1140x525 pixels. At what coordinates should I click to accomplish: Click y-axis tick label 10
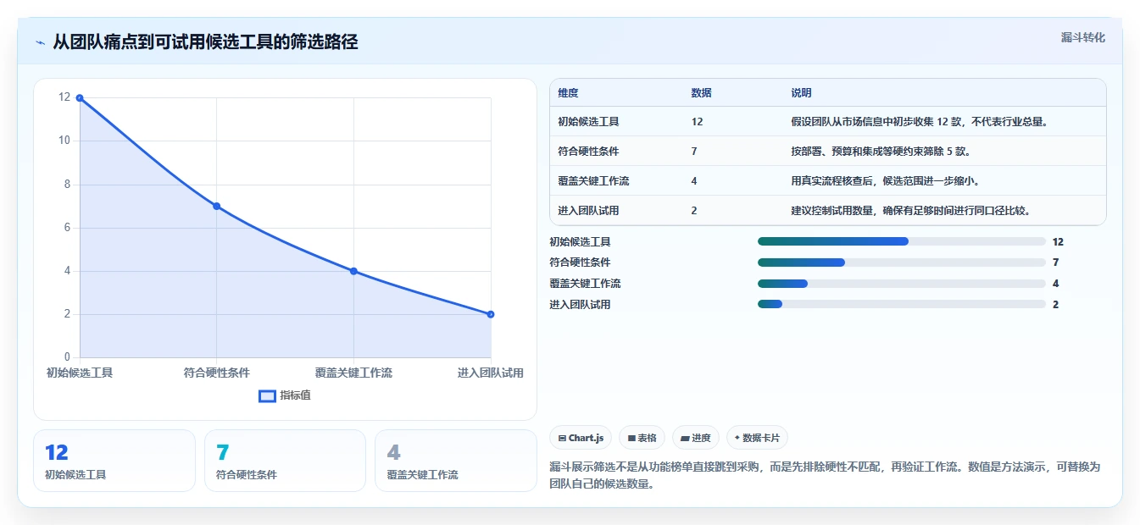(x=64, y=141)
